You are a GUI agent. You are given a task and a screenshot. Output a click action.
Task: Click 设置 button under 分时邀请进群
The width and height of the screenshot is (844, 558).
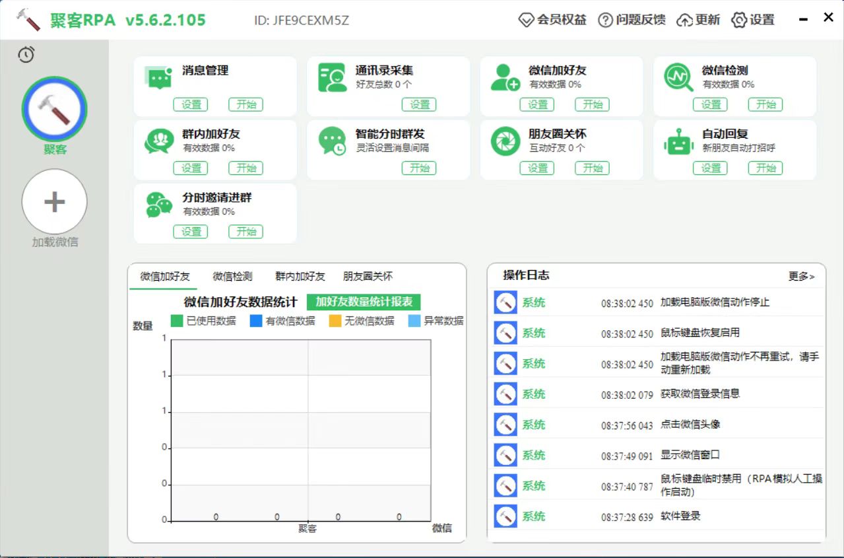tap(191, 232)
